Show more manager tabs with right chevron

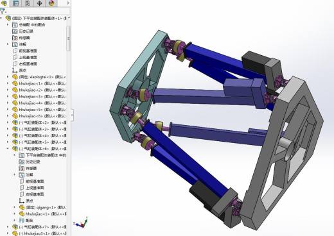[68, 3]
